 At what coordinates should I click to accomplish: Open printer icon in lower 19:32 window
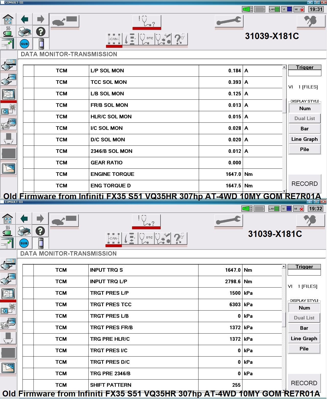(24, 231)
